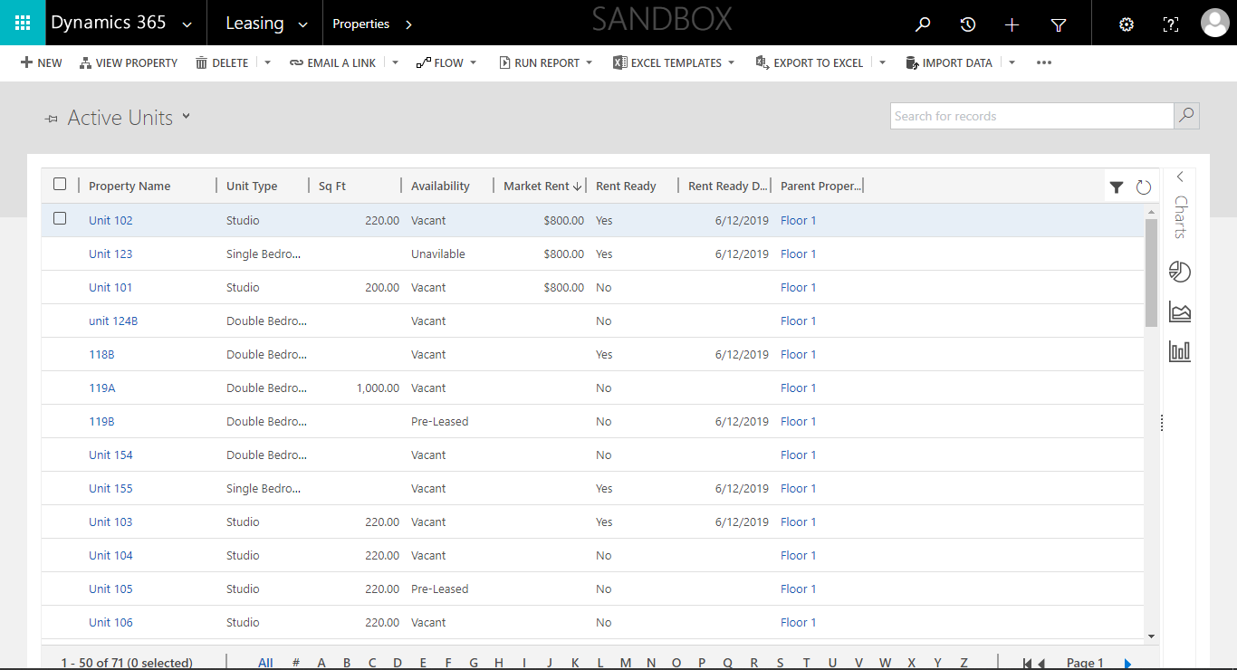Click in the Search for records field
The image size is (1237, 670).
(1031, 116)
